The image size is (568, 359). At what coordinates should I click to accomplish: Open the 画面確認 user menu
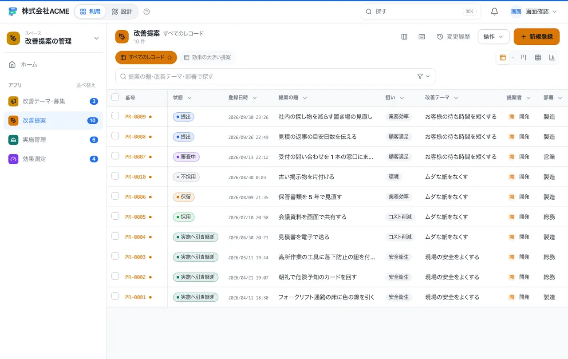click(x=534, y=12)
